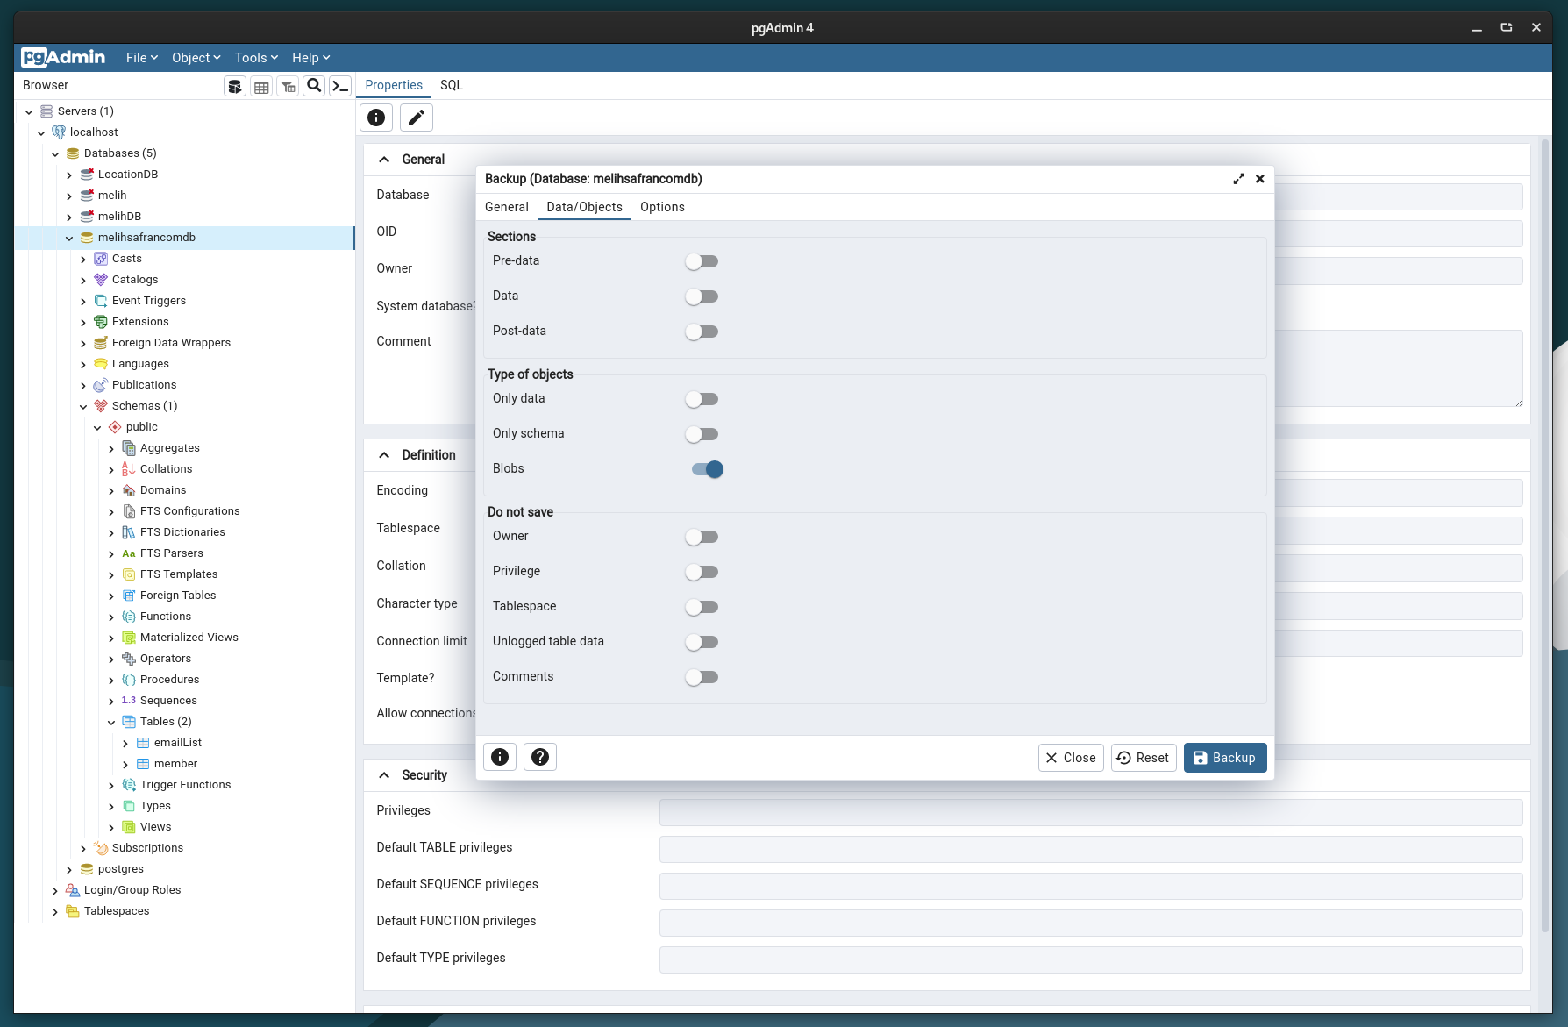Select the Sequences node icon
Viewport: 1568px width, 1027px height.
coord(129,701)
